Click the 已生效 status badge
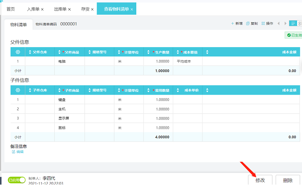 [x=294, y=35]
